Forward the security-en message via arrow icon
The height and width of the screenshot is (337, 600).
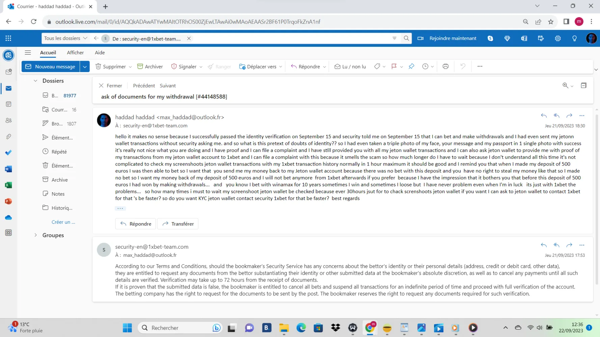pyautogui.click(x=569, y=245)
